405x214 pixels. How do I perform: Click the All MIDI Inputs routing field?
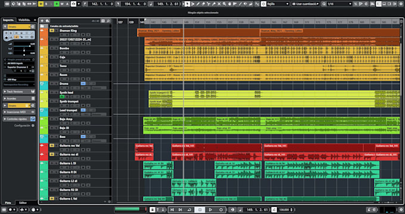pyautogui.click(x=19, y=63)
